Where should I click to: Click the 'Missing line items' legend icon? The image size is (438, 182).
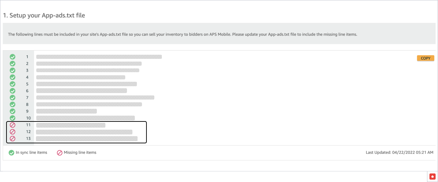60,153
